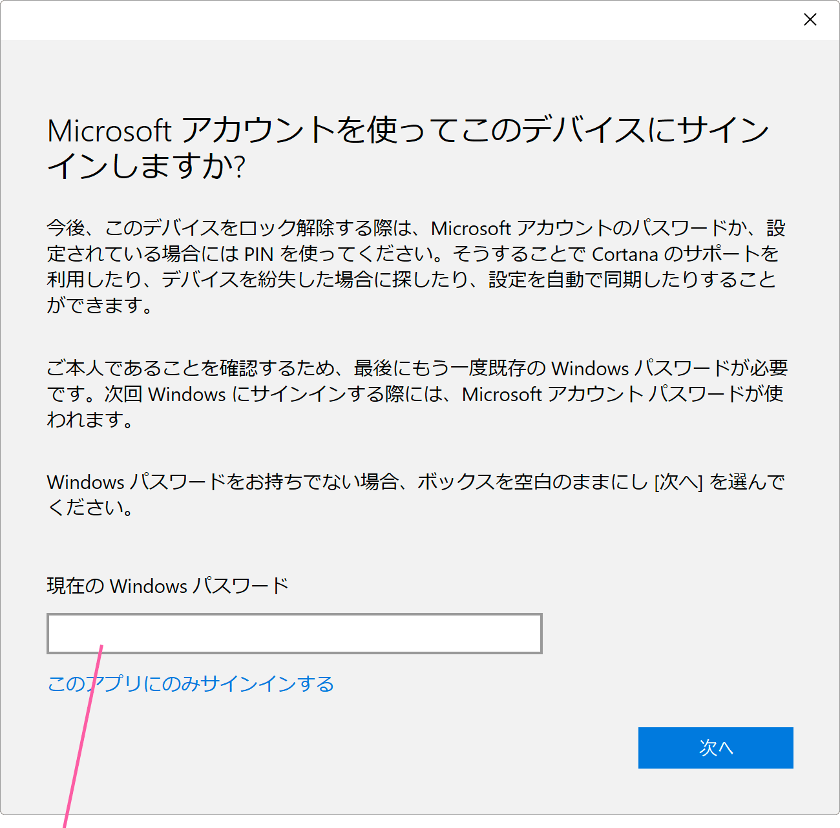
Task: Click the paragraph starting with Windows パスワードをお持ちでない
Action: pos(416,494)
